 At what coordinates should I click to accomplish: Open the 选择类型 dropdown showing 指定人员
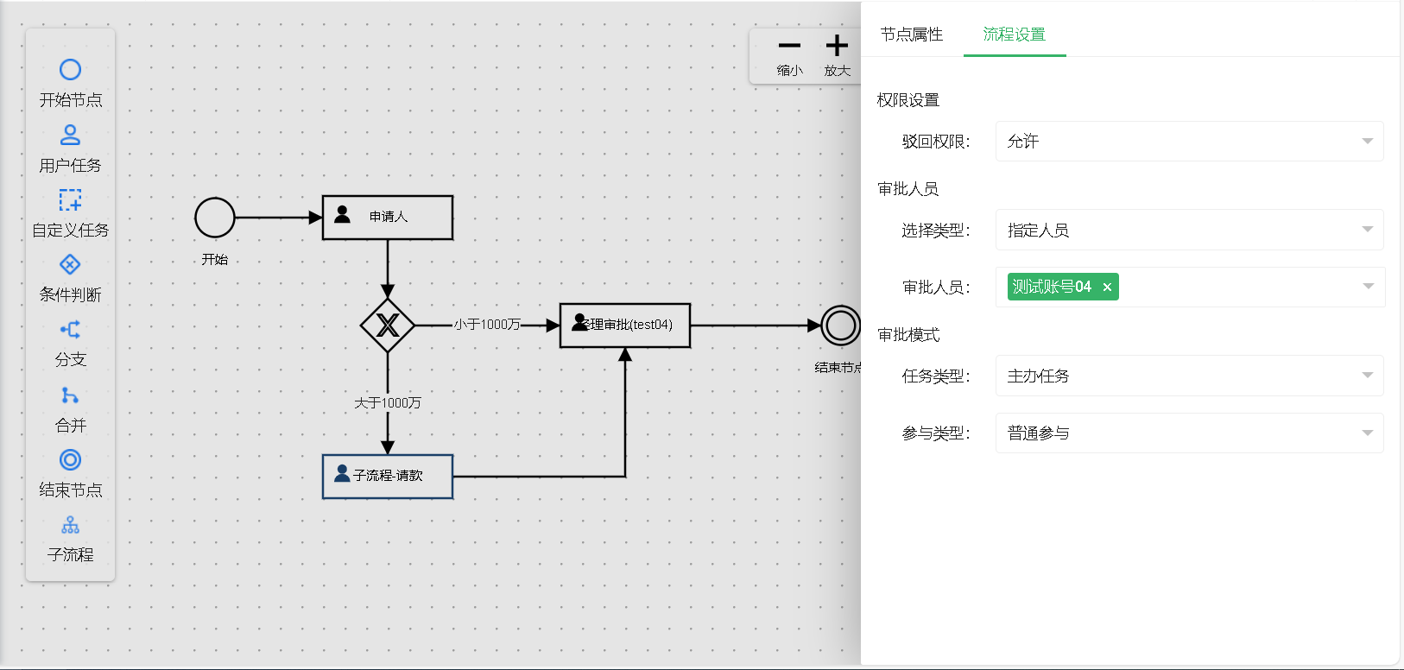[x=1190, y=231]
